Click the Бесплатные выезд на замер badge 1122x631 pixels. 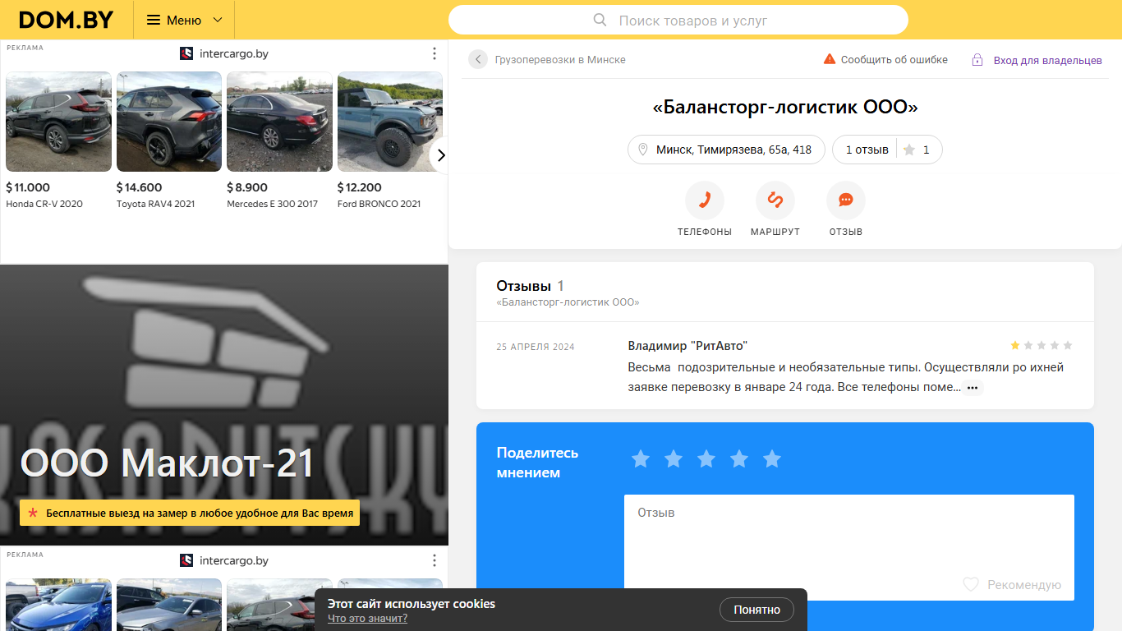(190, 514)
